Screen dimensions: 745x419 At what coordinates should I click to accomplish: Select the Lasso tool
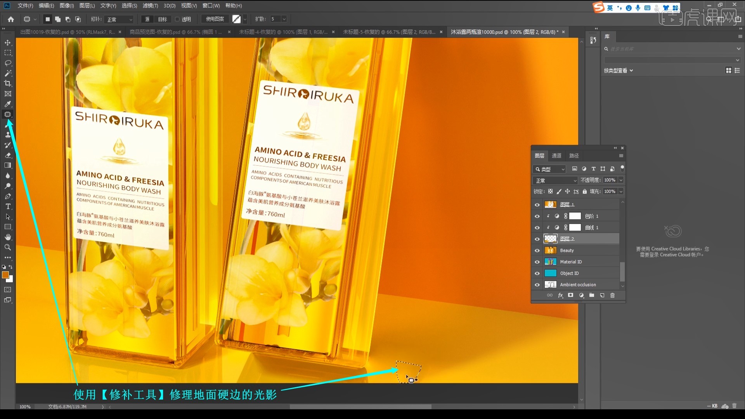[8, 63]
